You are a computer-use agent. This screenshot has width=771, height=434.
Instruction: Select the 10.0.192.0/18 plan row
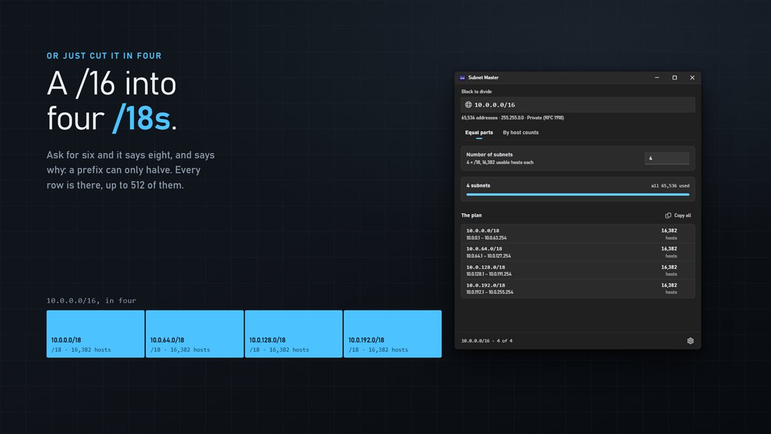coord(578,288)
